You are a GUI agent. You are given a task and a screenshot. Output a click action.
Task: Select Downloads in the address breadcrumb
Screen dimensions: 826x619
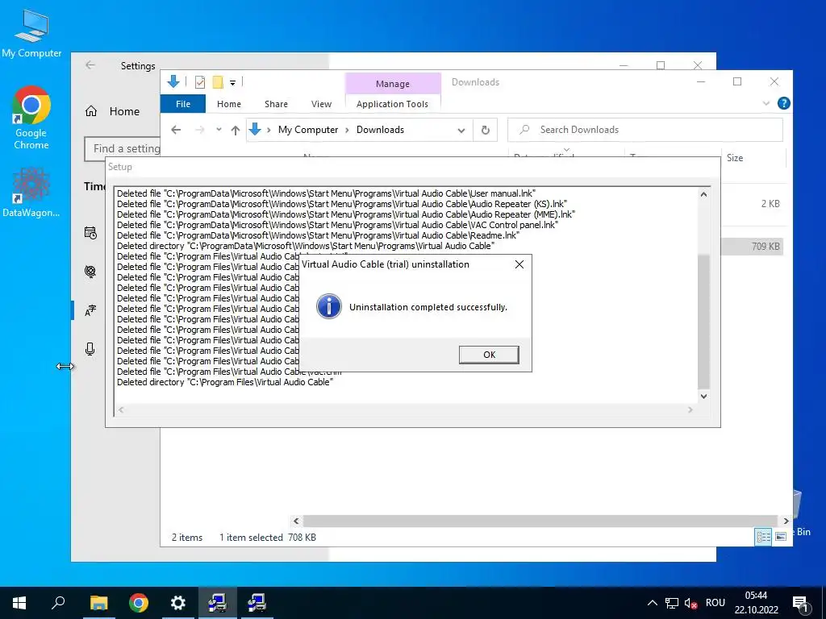tap(380, 130)
